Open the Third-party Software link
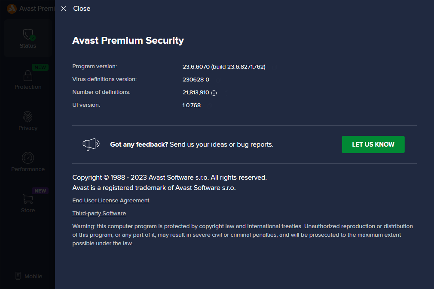Image resolution: width=434 pixels, height=289 pixels. (99, 213)
